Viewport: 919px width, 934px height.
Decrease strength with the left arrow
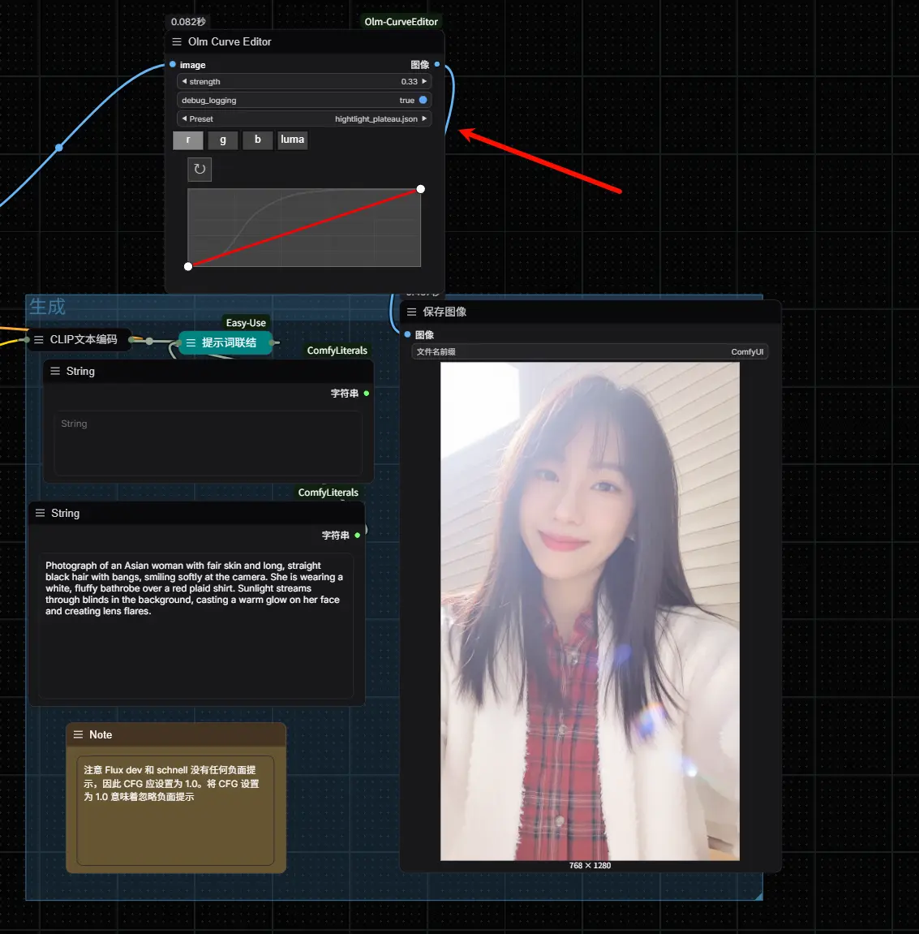click(184, 82)
